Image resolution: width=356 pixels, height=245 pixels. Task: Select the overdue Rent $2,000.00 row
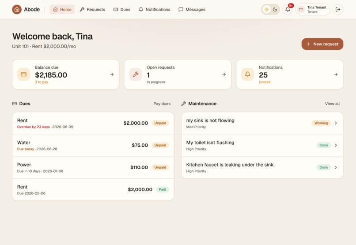93,123
